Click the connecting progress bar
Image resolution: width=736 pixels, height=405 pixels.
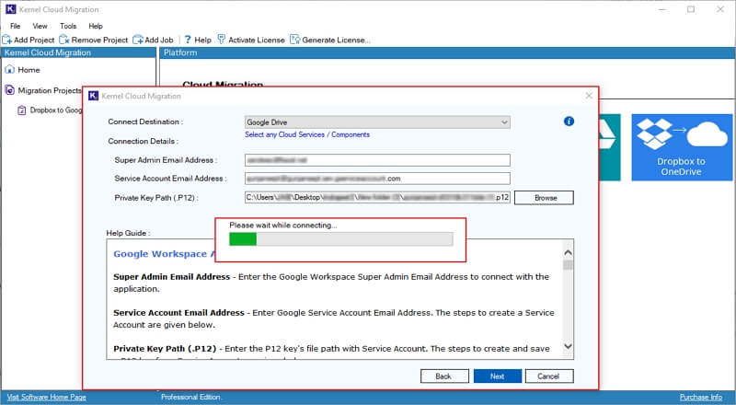(340, 238)
